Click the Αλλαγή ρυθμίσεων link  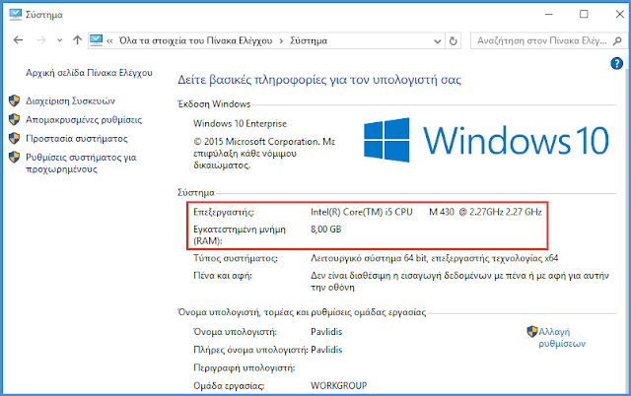(x=562, y=337)
